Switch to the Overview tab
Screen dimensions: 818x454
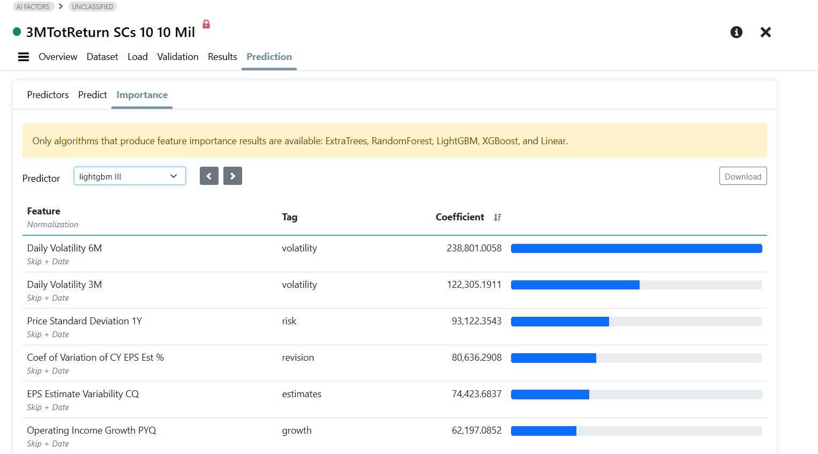[x=58, y=57]
